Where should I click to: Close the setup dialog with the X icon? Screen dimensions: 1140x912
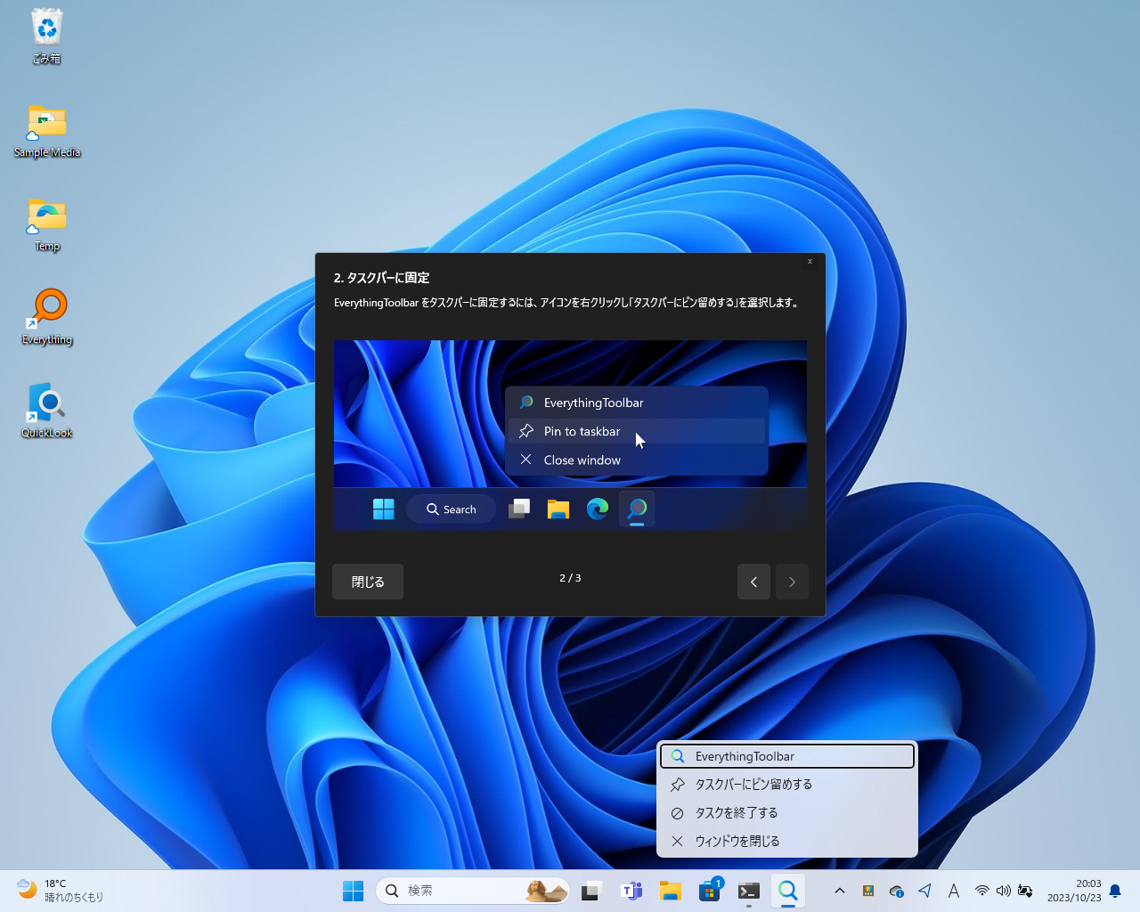click(x=810, y=262)
